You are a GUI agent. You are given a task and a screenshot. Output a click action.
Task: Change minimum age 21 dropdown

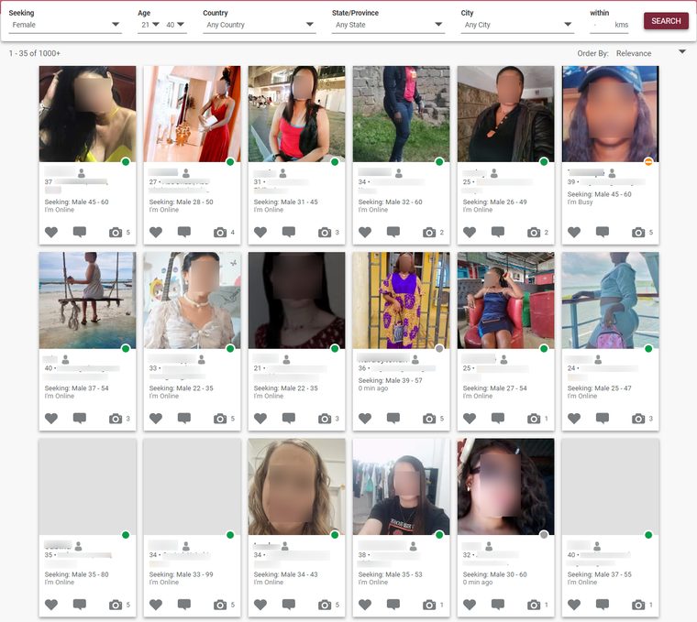pyautogui.click(x=149, y=25)
